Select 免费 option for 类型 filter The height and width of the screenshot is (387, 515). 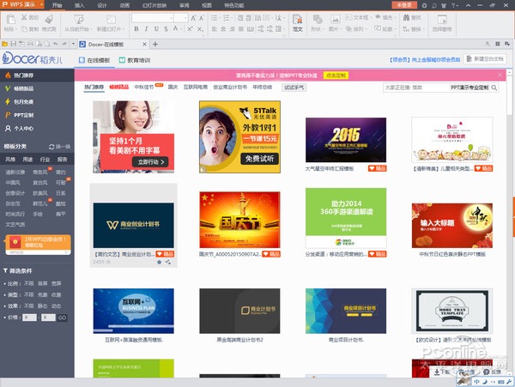click(42, 295)
